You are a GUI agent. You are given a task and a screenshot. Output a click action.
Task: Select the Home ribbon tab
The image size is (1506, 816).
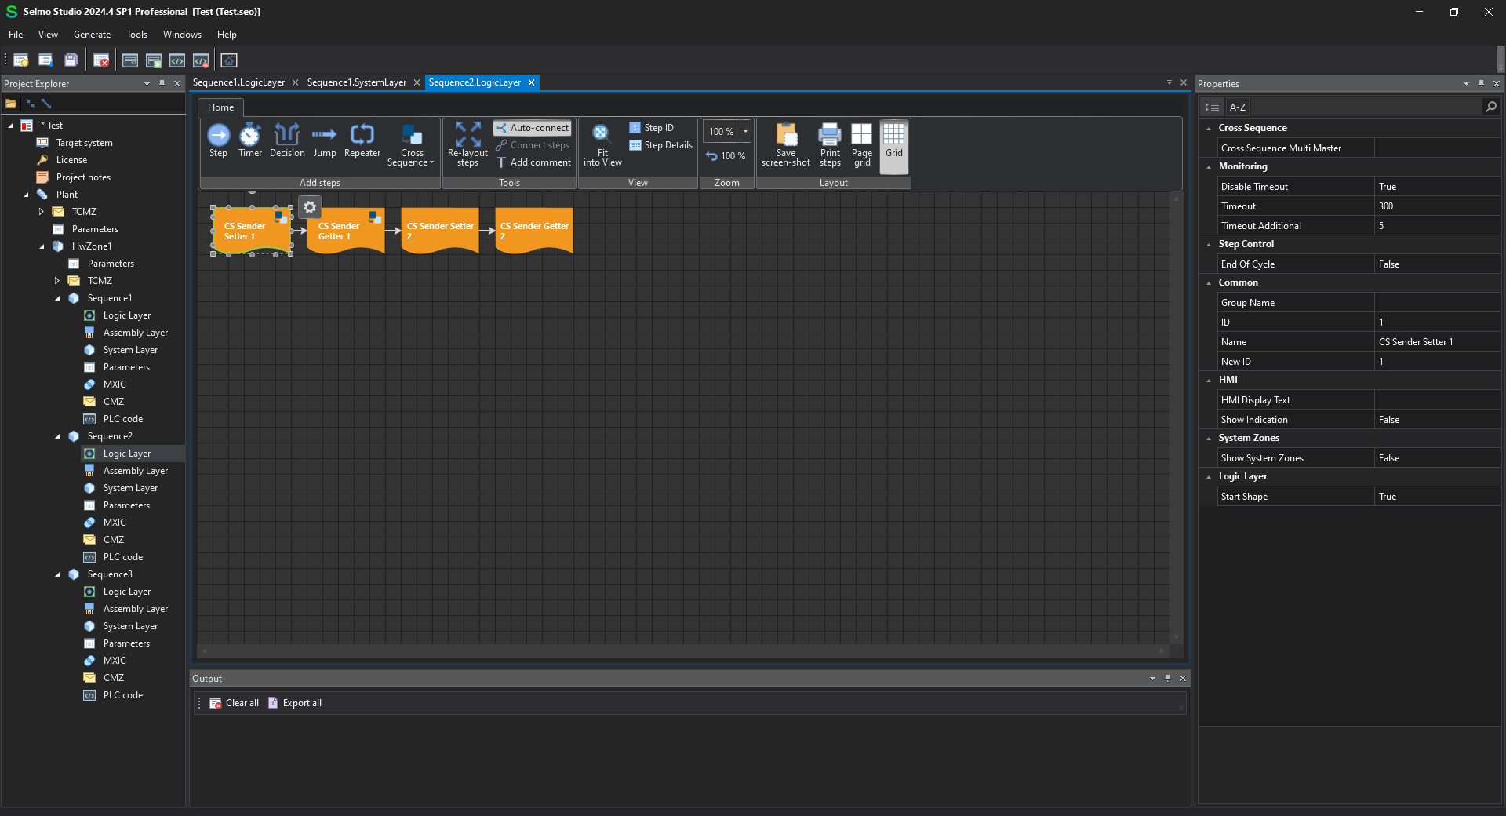coord(220,107)
